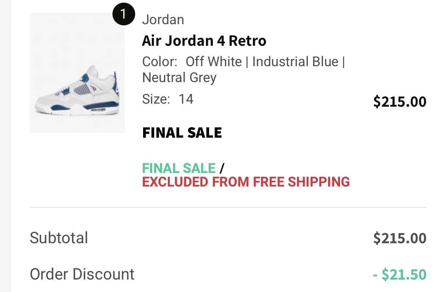
Task: Click the Subtotal amount $215.00
Action: [399, 238]
